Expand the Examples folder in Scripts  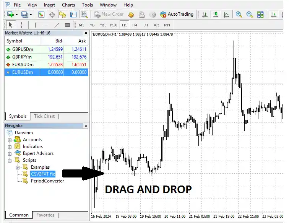click(x=18, y=167)
